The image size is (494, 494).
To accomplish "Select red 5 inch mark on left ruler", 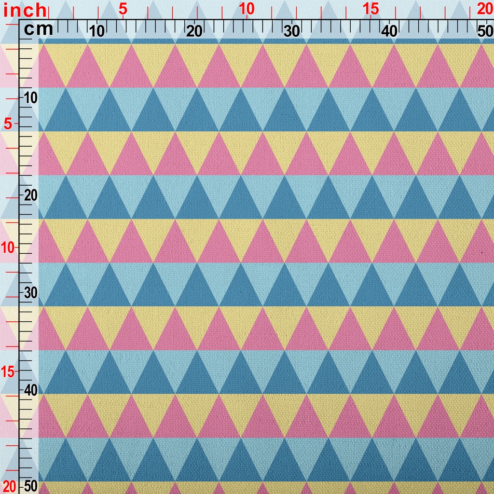I will (x=8, y=124).
